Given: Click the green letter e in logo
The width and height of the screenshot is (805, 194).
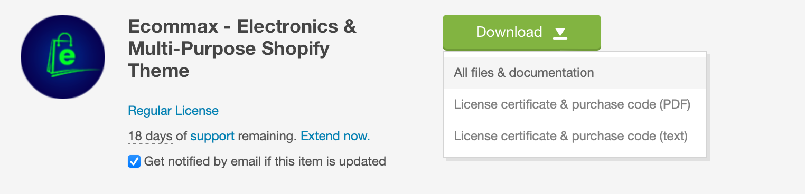Looking at the screenshot, I should 66,57.
